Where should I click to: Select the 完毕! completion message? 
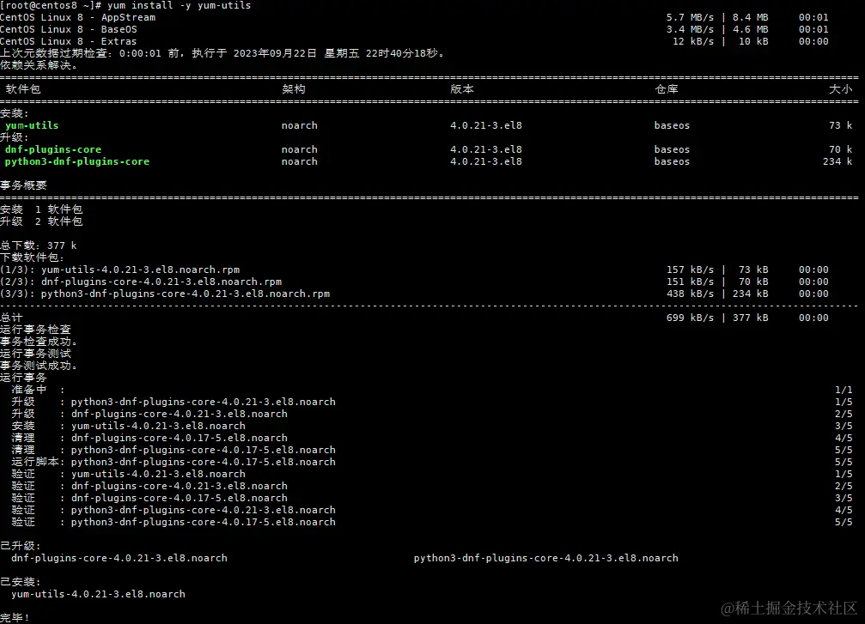13,616
